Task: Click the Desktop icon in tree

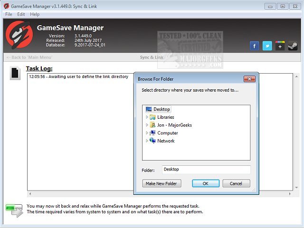Action: [x=149, y=109]
